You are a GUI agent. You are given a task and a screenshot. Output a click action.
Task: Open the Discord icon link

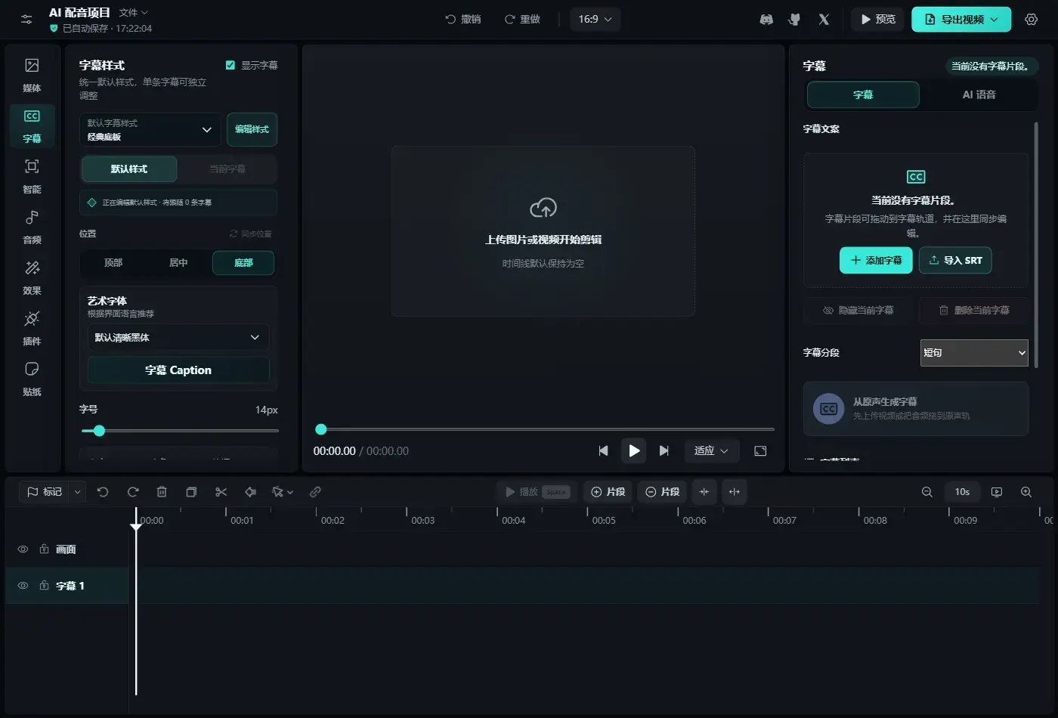coord(766,20)
